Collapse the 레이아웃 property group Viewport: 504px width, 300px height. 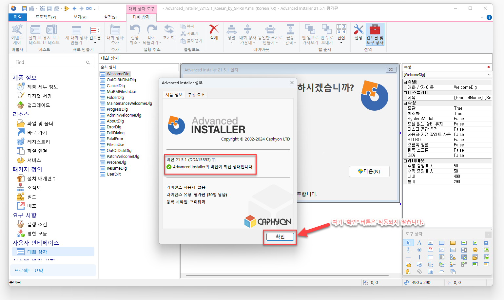pyautogui.click(x=405, y=161)
